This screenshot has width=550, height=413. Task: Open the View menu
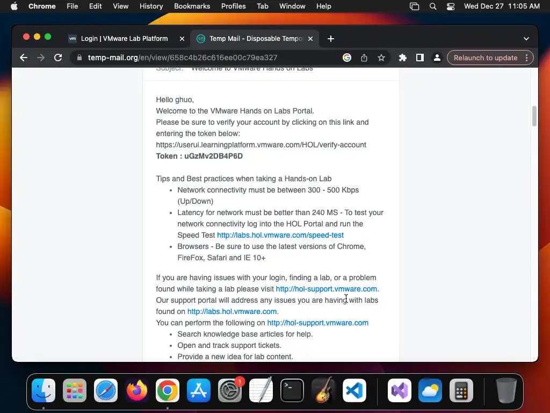pyautogui.click(x=120, y=6)
